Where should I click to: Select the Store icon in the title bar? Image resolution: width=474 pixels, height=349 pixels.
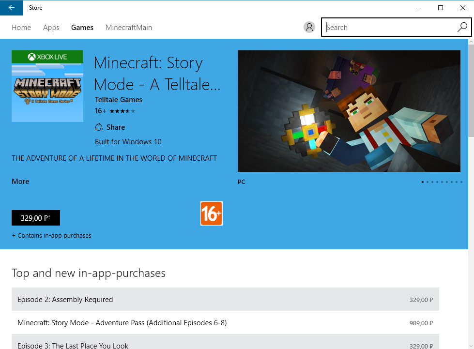pos(35,8)
